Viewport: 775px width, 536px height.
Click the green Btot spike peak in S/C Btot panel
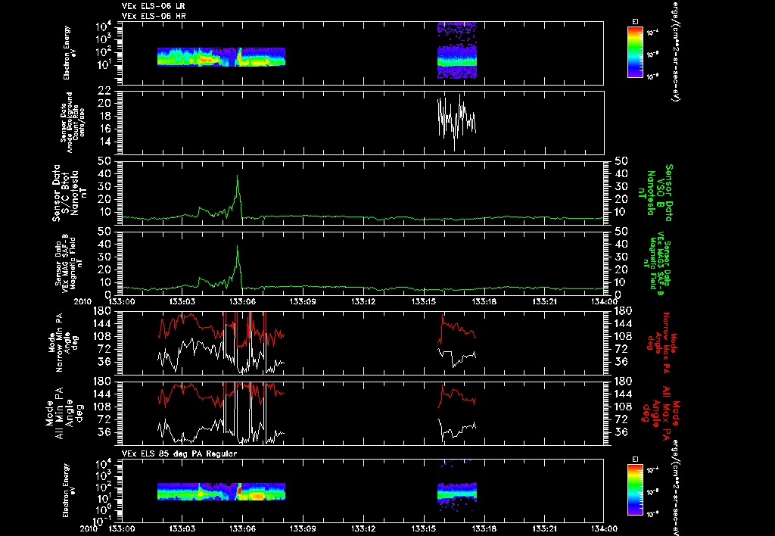(x=237, y=176)
